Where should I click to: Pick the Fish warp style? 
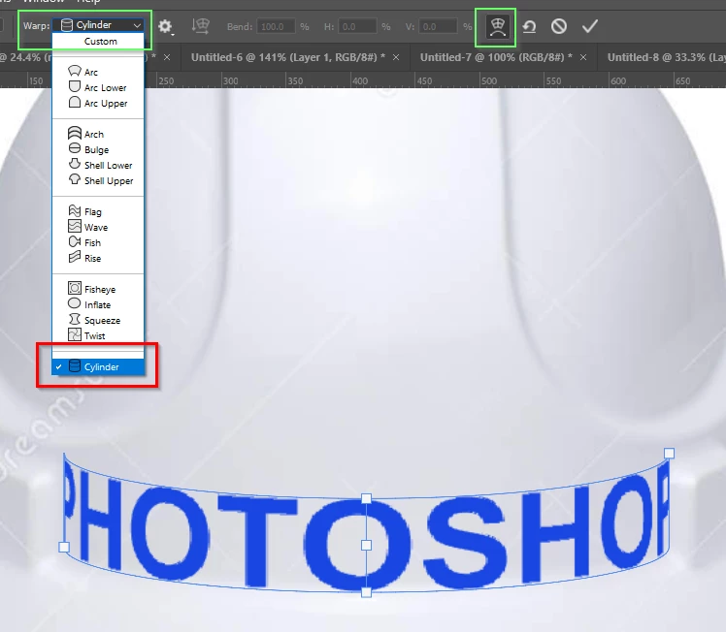(x=98, y=242)
